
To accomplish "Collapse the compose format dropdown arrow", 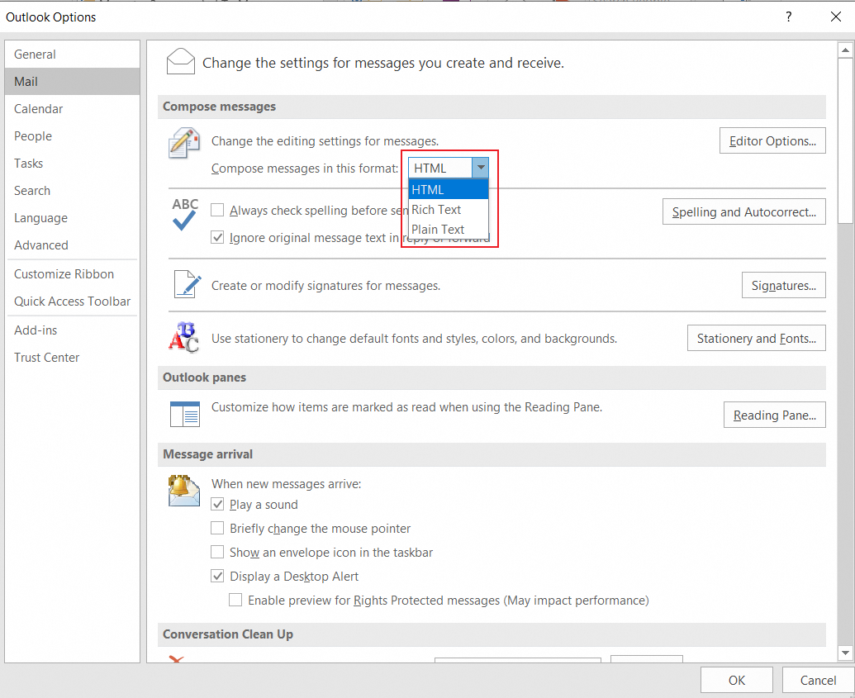I will click(x=481, y=168).
